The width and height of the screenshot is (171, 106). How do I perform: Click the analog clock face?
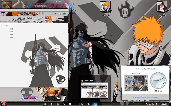(158, 80)
